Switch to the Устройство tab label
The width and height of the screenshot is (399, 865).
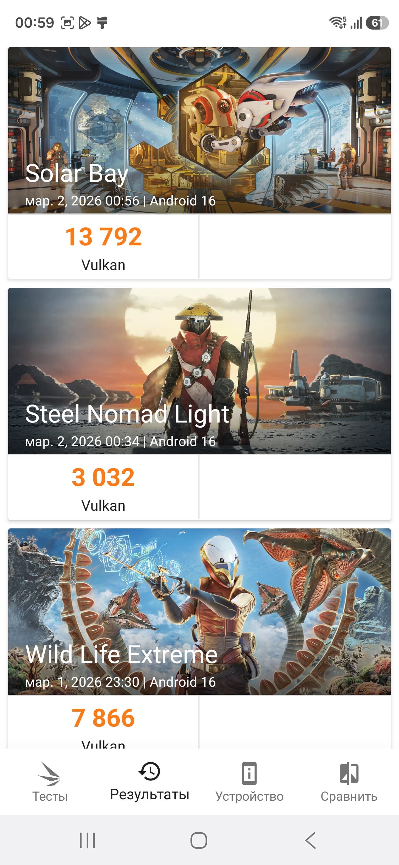coord(249,796)
